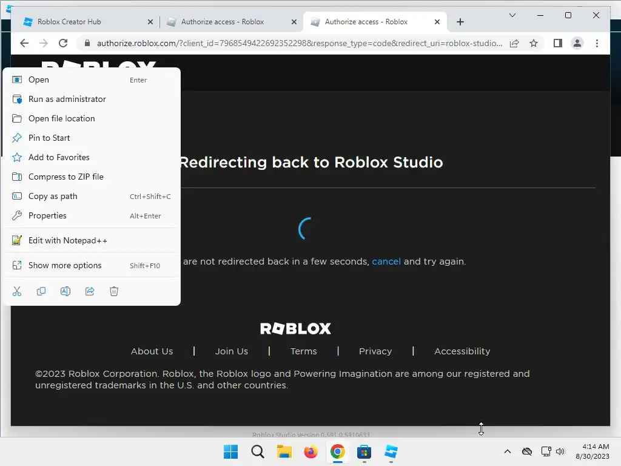Choose Add to Favorites
The image size is (621, 466).
click(92, 157)
